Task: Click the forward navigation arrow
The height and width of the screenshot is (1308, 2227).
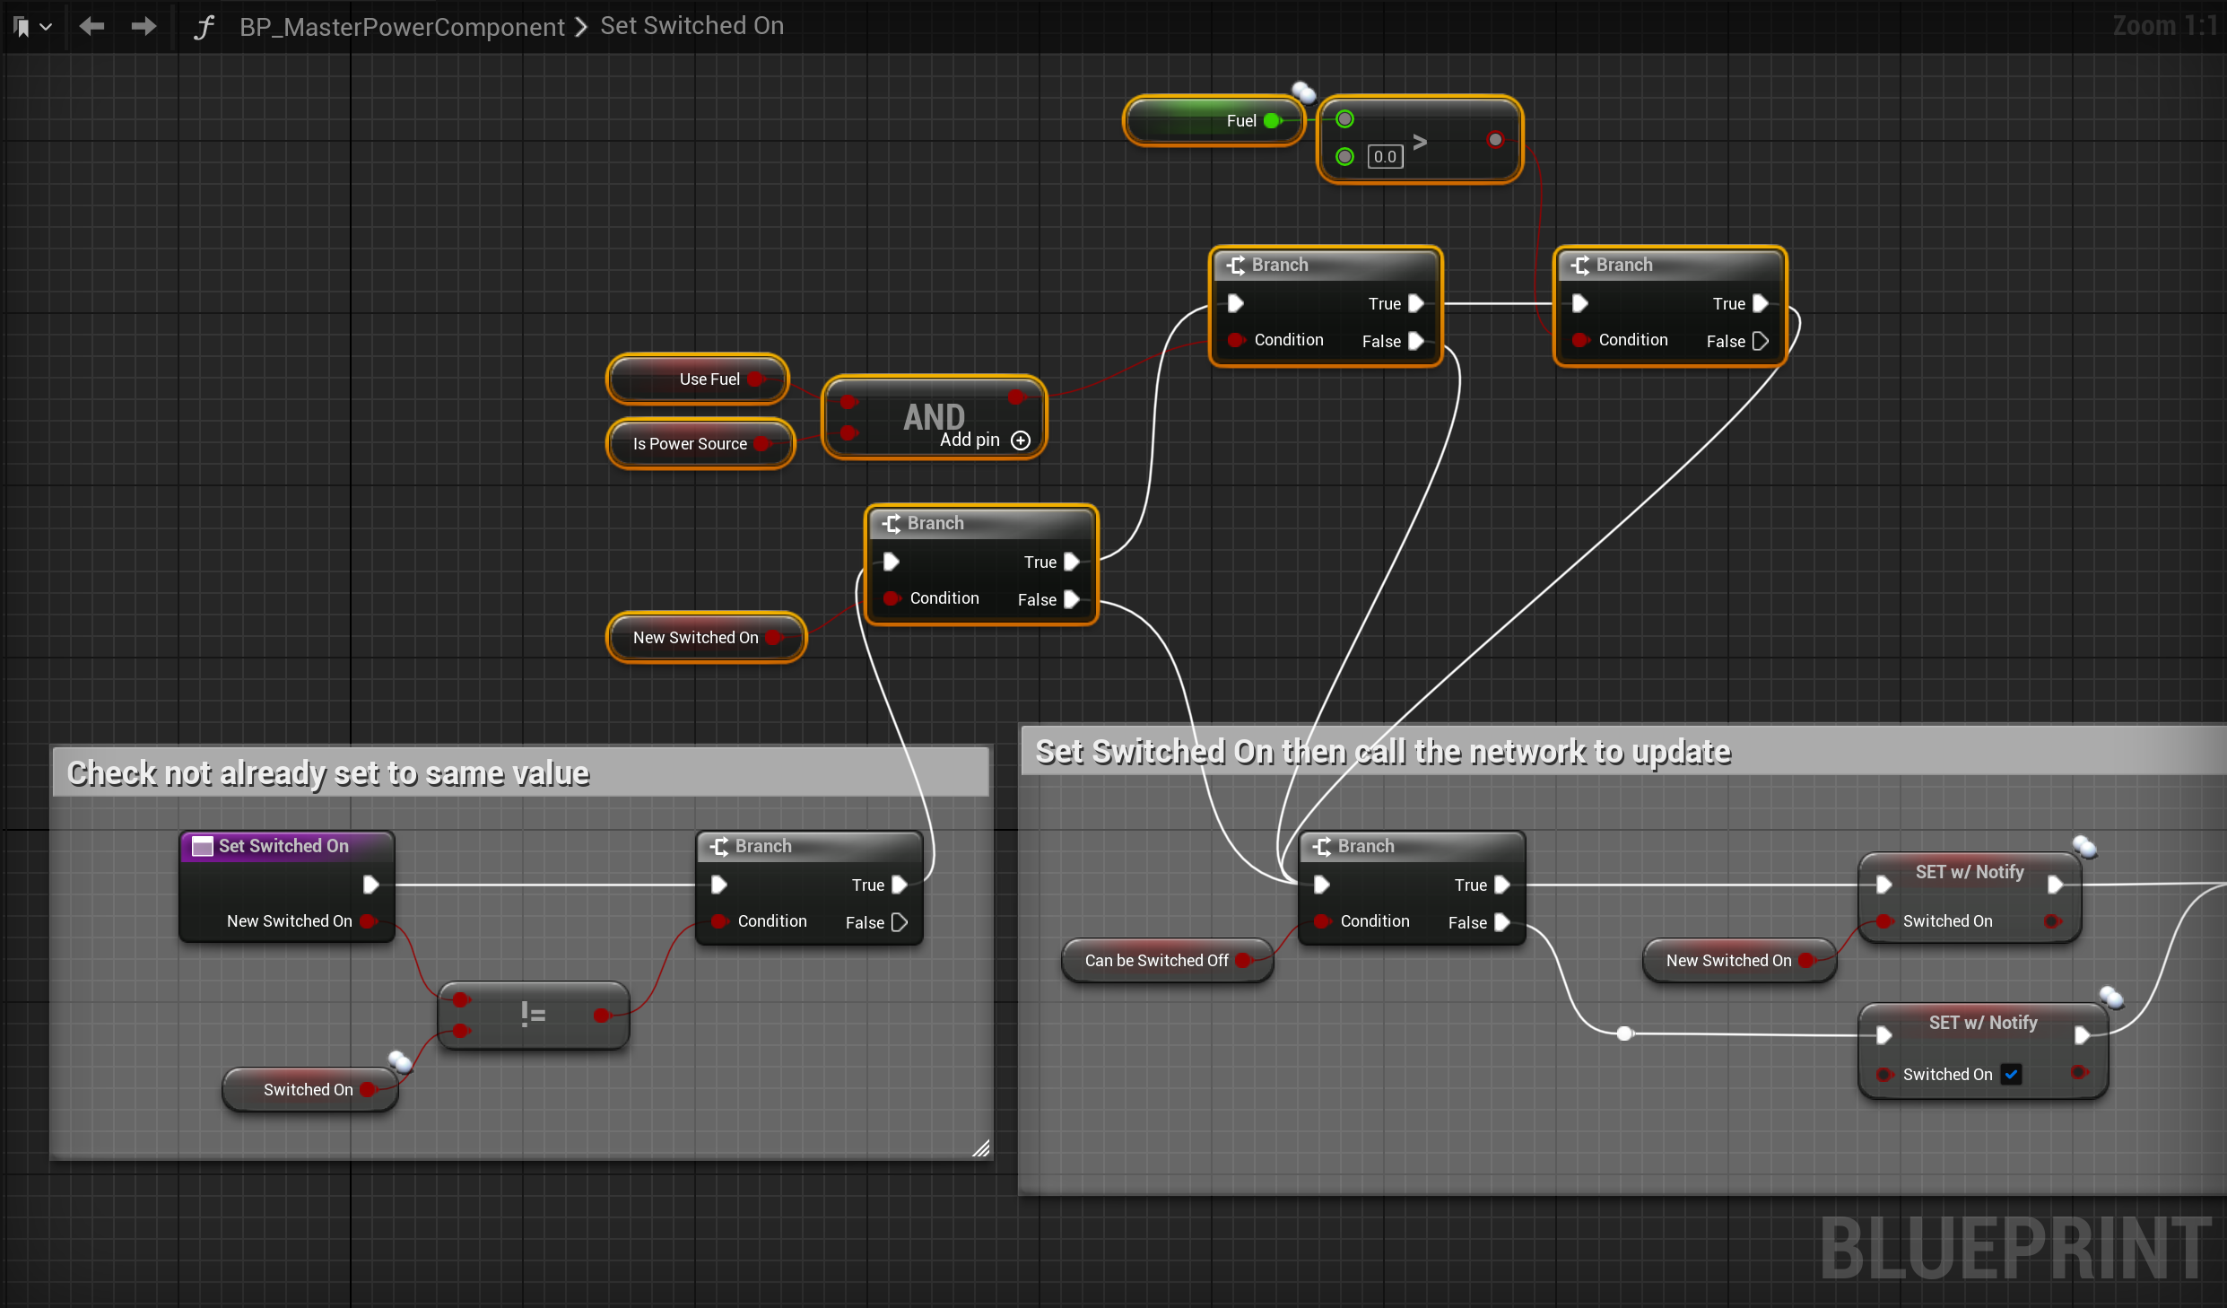Action: (144, 26)
